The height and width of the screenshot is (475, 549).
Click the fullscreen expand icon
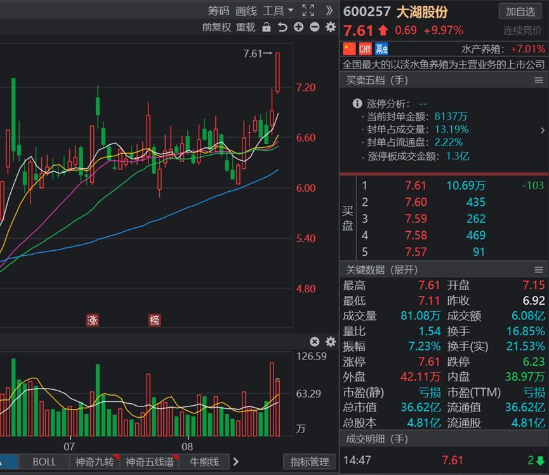(x=308, y=11)
